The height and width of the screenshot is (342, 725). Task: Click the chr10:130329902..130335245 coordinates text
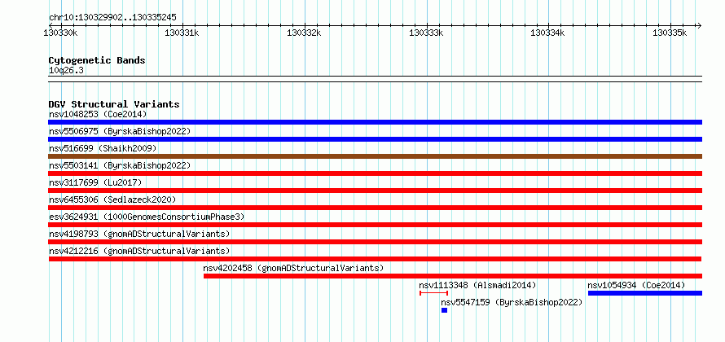(x=112, y=18)
